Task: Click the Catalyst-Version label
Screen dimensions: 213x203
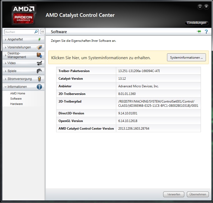Action: pos(71,79)
